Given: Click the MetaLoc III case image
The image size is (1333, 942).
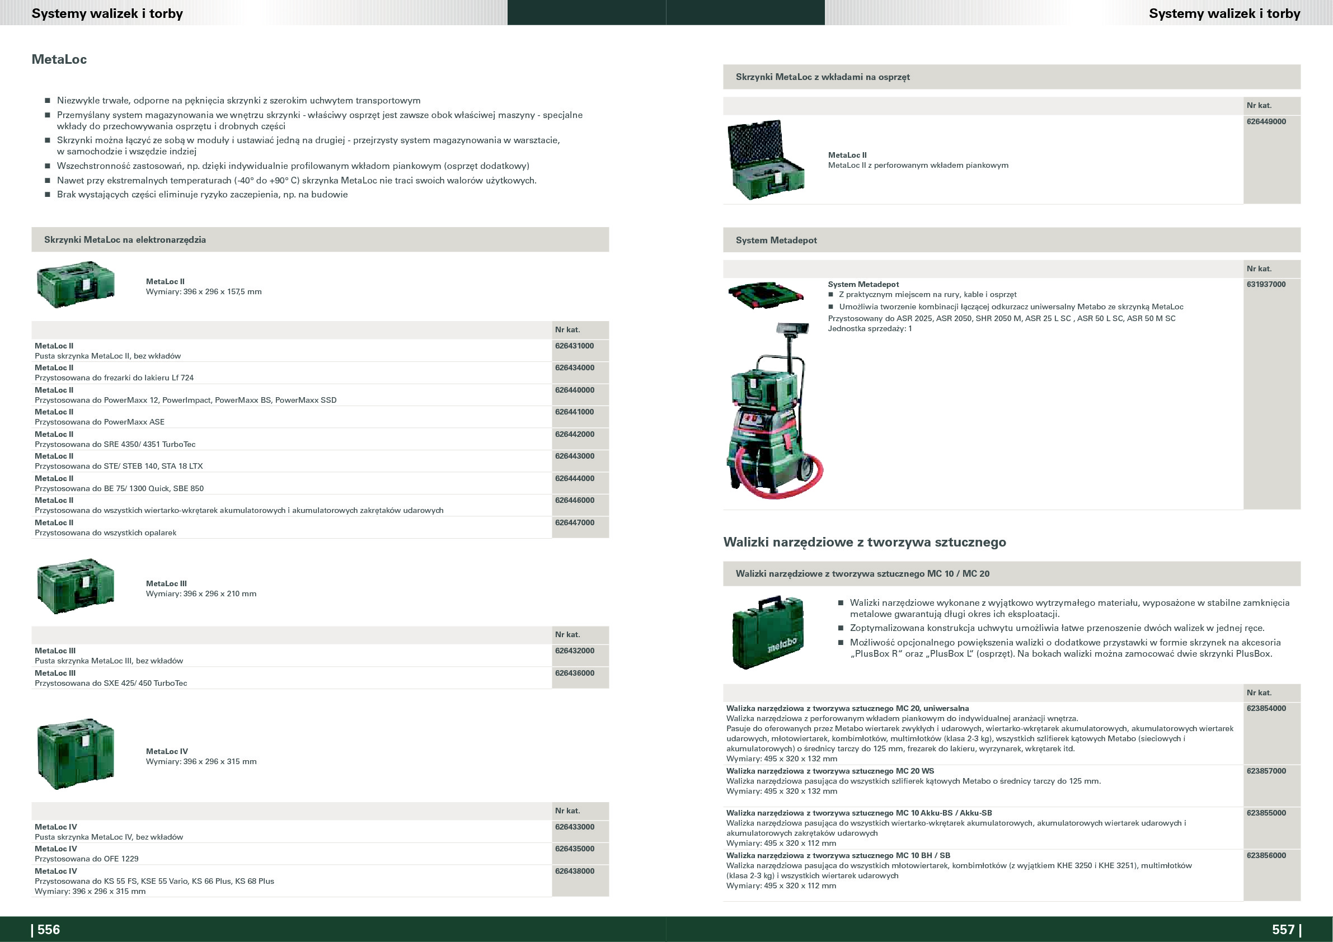Looking at the screenshot, I should [76, 586].
